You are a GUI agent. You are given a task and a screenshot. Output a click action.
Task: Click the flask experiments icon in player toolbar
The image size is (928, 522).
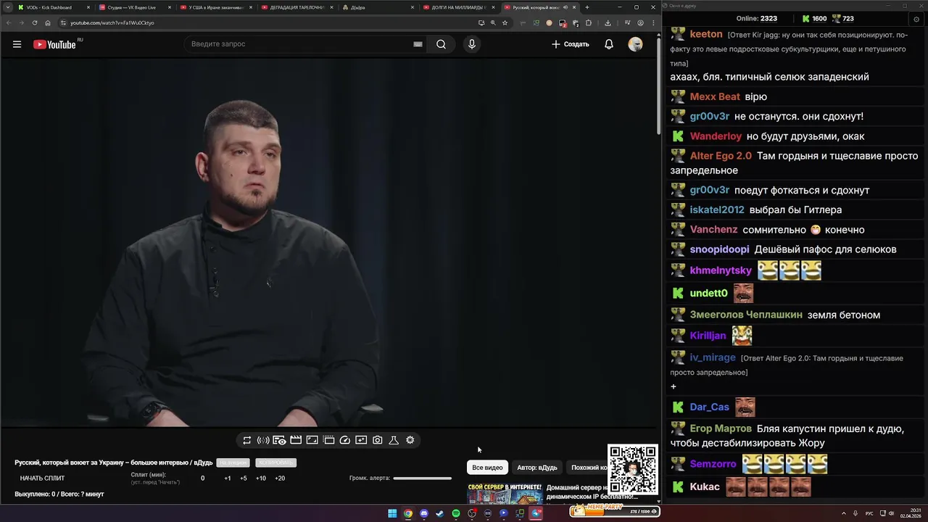(x=394, y=440)
